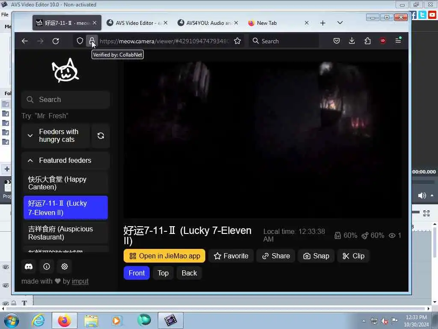Click the AVS Video Editor taskbar icon

point(170,320)
